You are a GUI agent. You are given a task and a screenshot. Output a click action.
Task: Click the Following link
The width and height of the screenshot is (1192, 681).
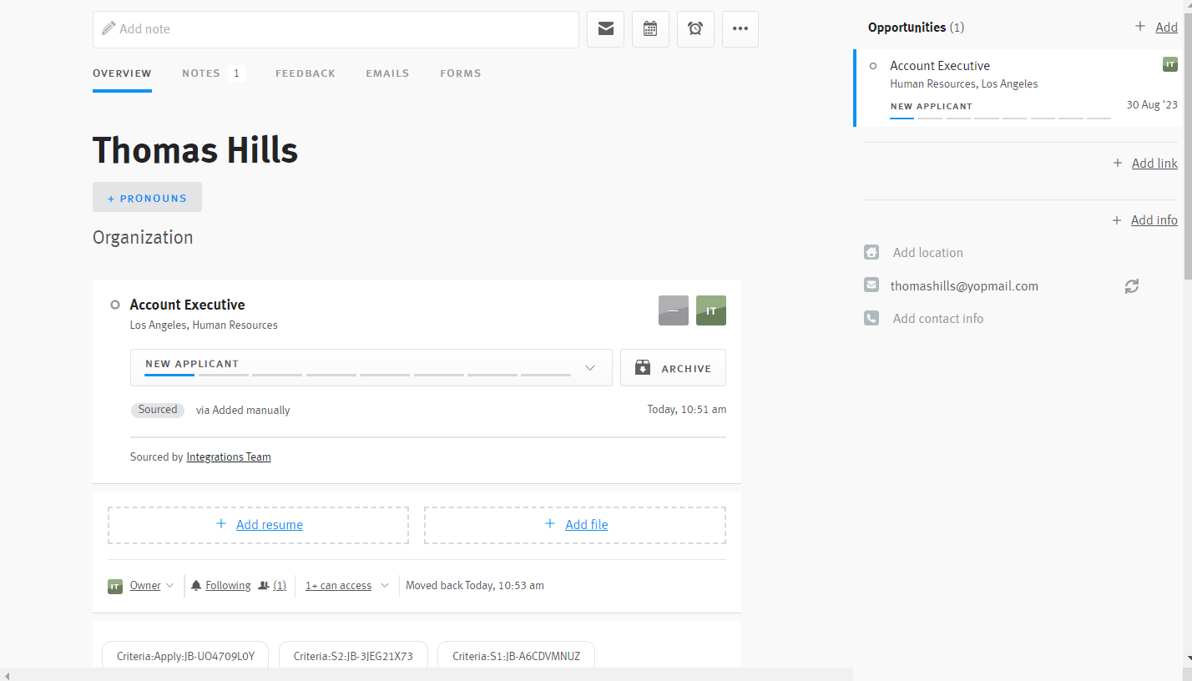[x=228, y=586]
